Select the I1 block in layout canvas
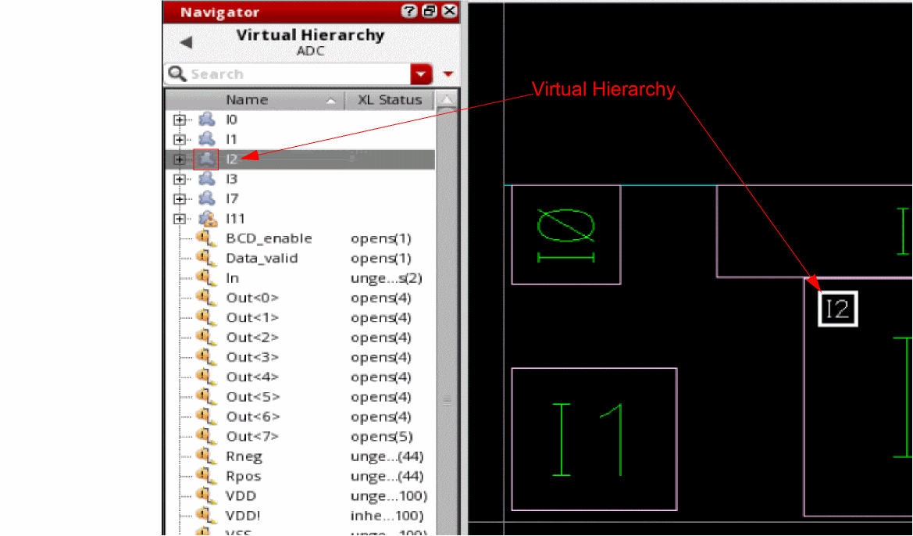 (x=594, y=439)
